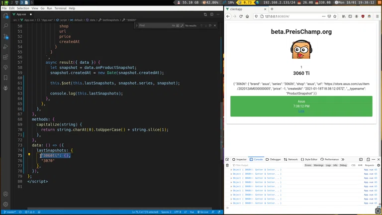Viewport: 382px width, 215px height.
Task: Show more devtools tabs chevron
Action: [x=343, y=159]
